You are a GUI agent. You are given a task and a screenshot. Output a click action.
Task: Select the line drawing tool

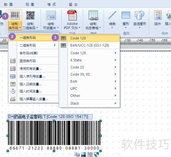[x=112, y=15]
